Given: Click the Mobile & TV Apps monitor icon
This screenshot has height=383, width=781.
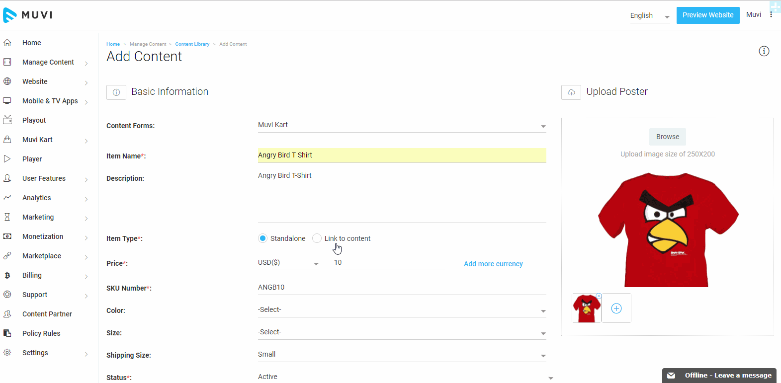Looking at the screenshot, I should tap(7, 101).
